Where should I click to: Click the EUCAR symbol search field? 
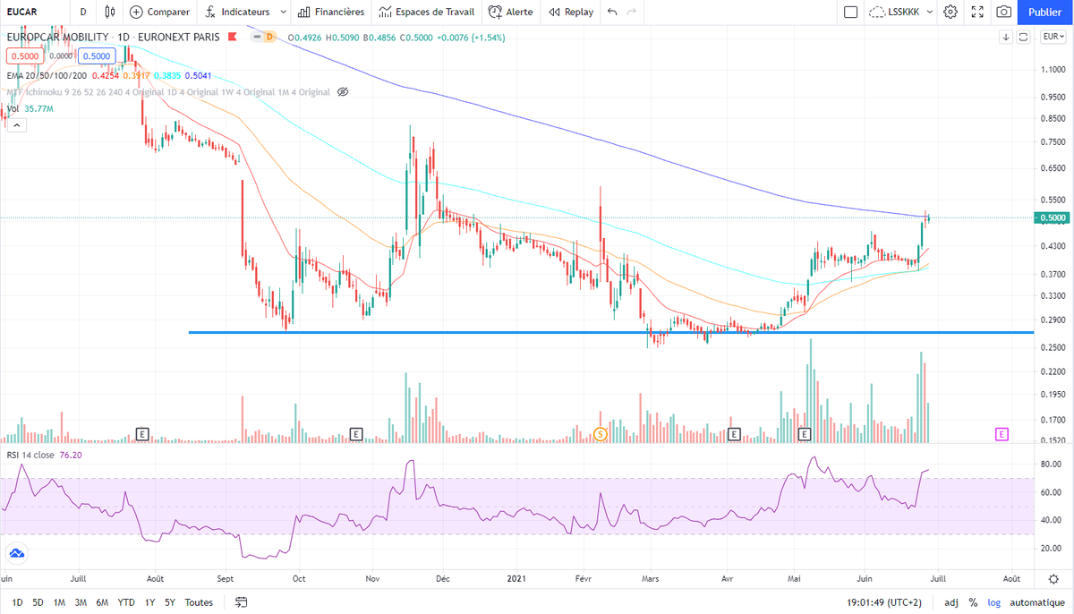(x=34, y=13)
